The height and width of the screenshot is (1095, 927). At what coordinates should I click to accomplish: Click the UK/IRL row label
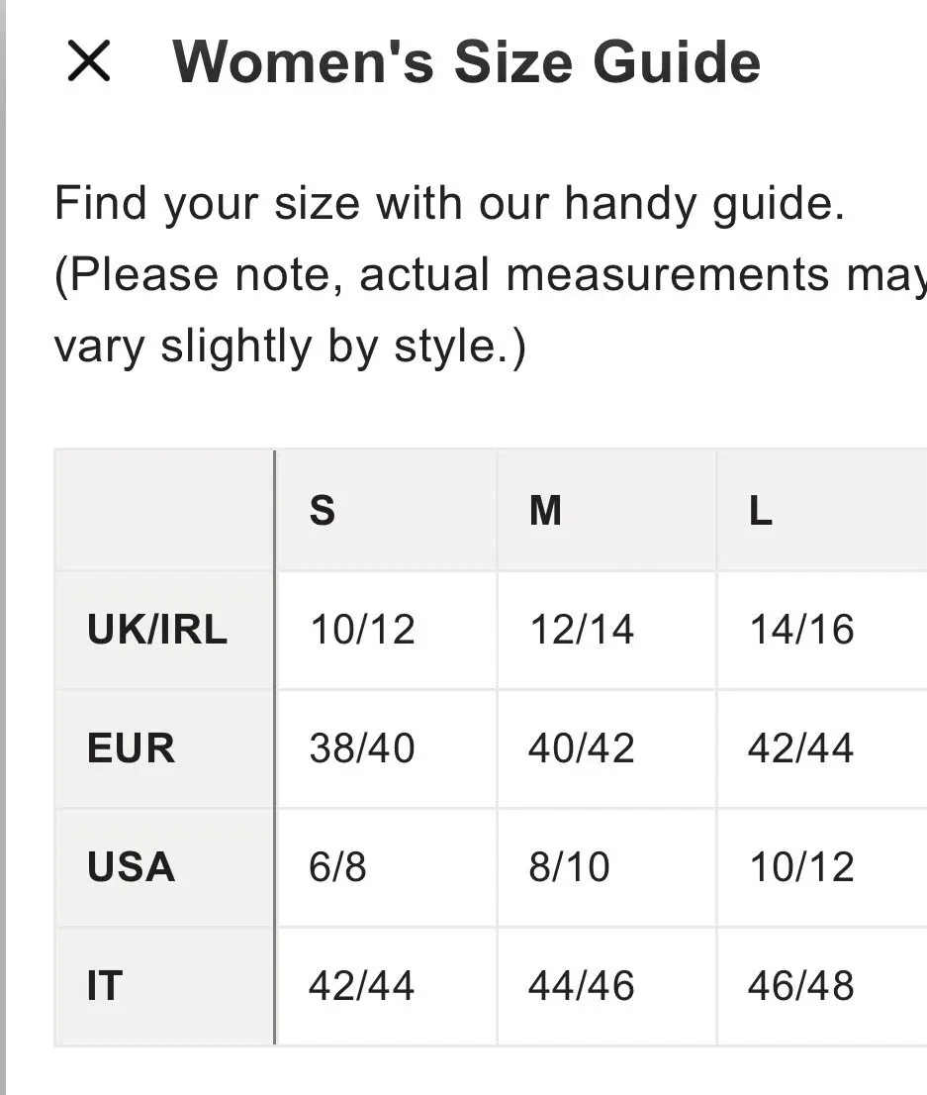click(157, 630)
